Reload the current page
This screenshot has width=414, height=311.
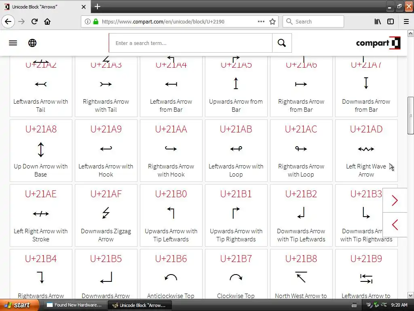(x=34, y=21)
